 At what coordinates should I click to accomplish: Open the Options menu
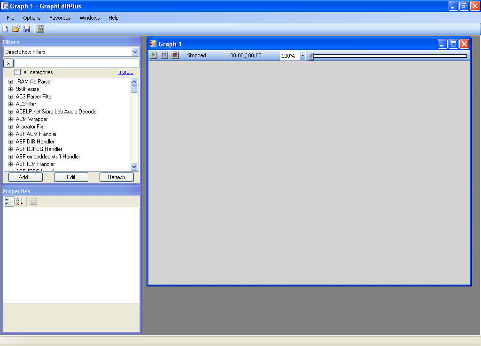(x=32, y=18)
